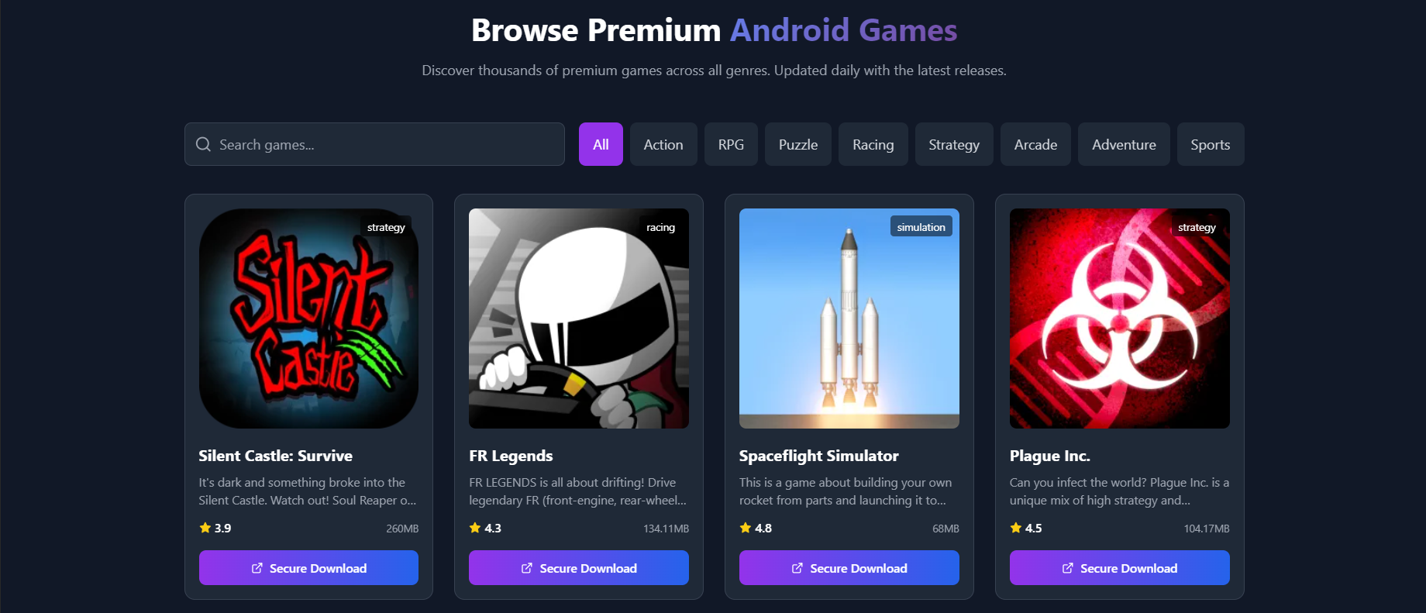The height and width of the screenshot is (613, 1426).
Task: Show only RPG games
Action: click(731, 144)
